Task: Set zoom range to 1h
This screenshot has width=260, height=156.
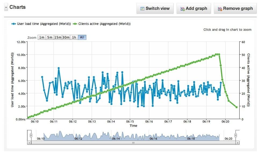Action: pos(74,37)
